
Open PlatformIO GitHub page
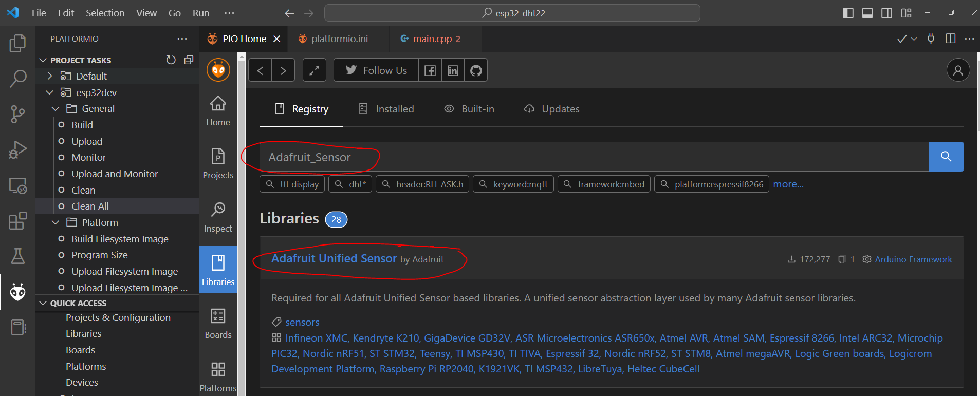(x=476, y=70)
